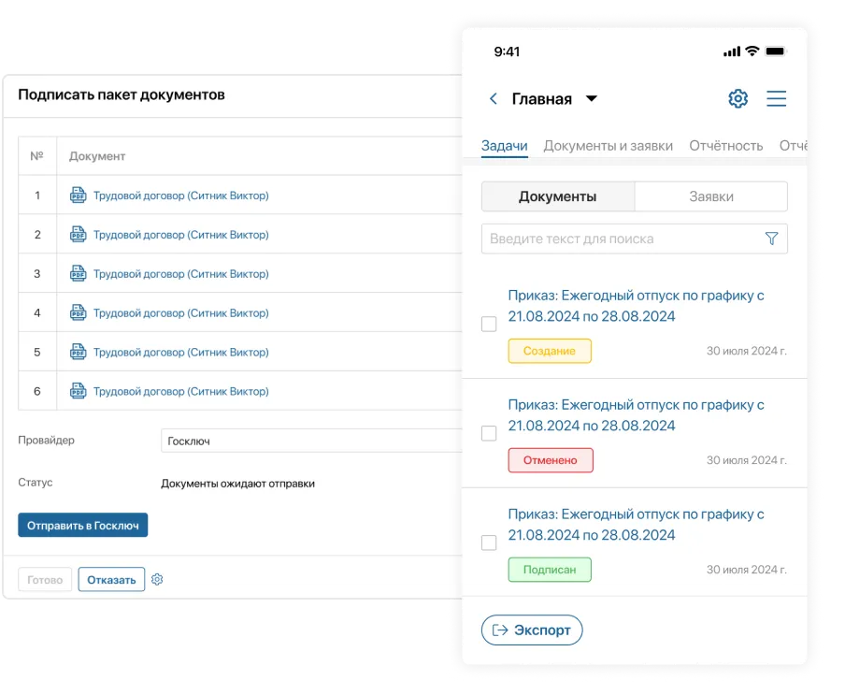Click the Отказать button
Viewport: 845px width, 695px height.
[x=111, y=579]
